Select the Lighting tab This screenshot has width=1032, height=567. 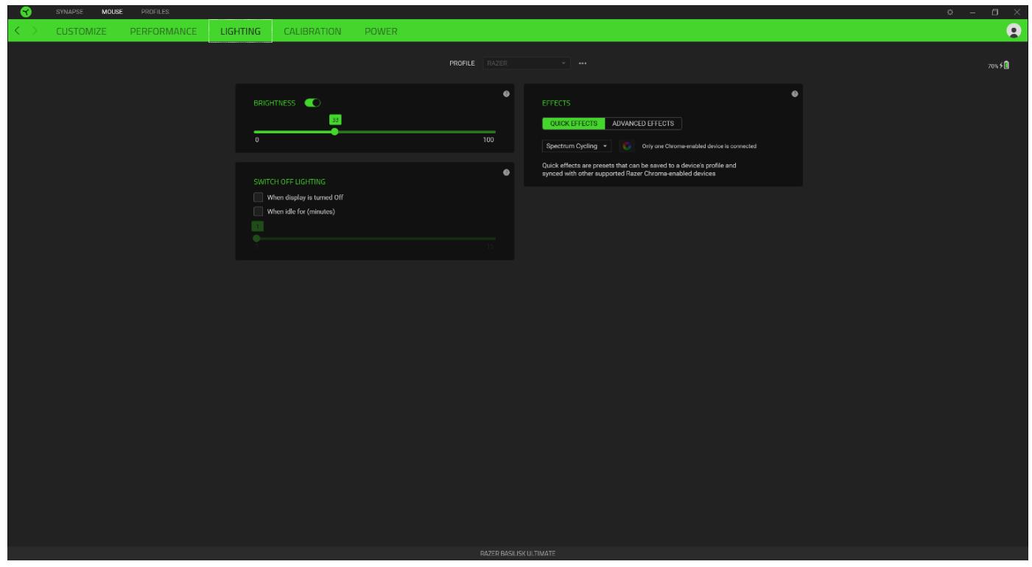(240, 32)
